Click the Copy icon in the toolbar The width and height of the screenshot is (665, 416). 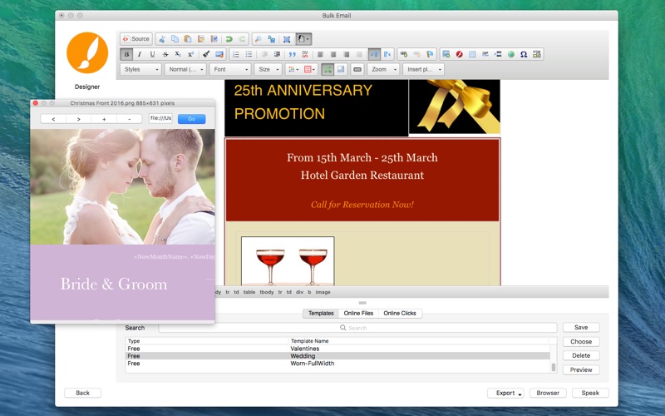pos(175,39)
